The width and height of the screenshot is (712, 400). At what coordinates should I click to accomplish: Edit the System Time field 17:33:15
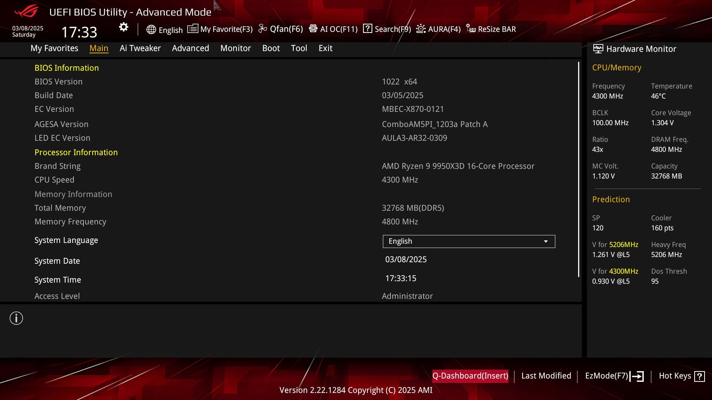(401, 279)
